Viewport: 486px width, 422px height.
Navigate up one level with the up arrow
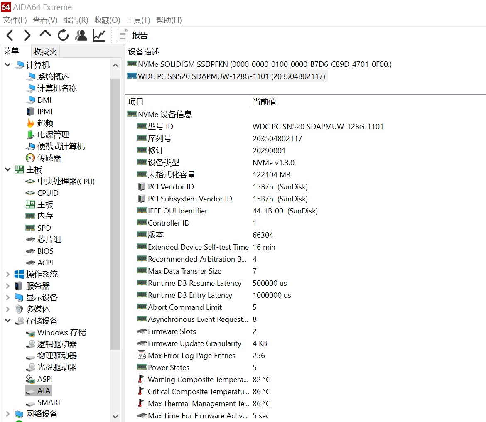45,34
